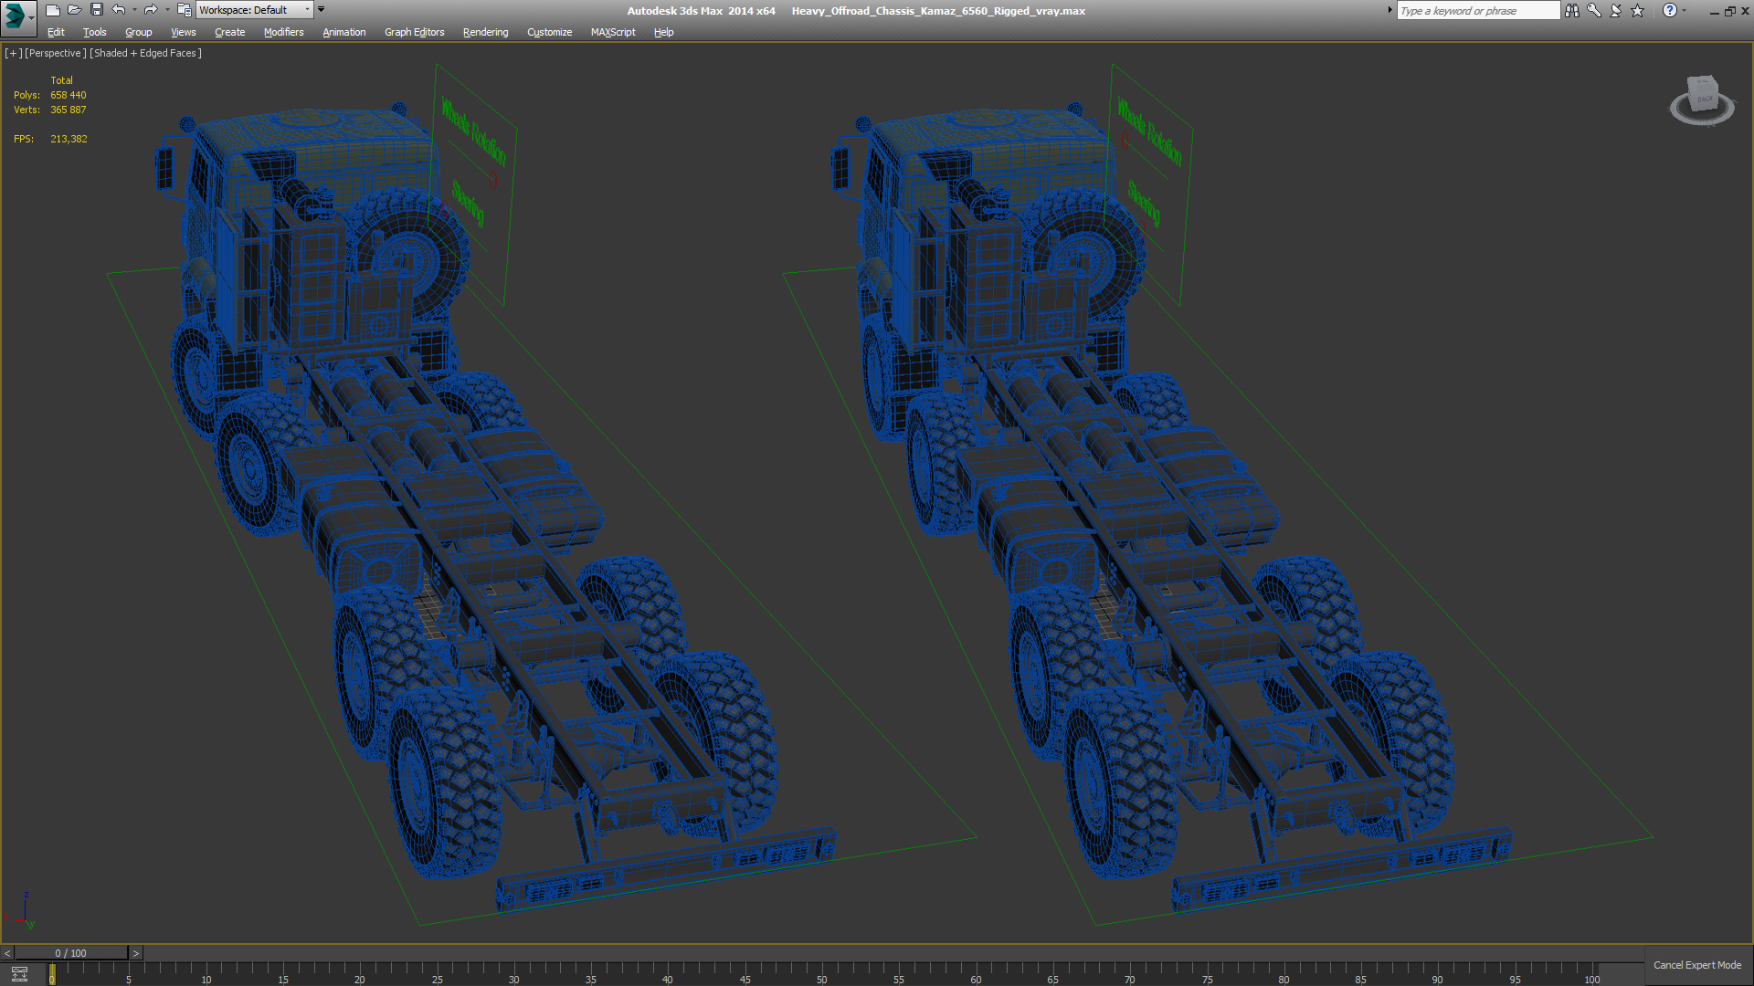Viewport: 1754px width, 986px height.
Task: Create a new scene with New icon
Action: [x=53, y=10]
